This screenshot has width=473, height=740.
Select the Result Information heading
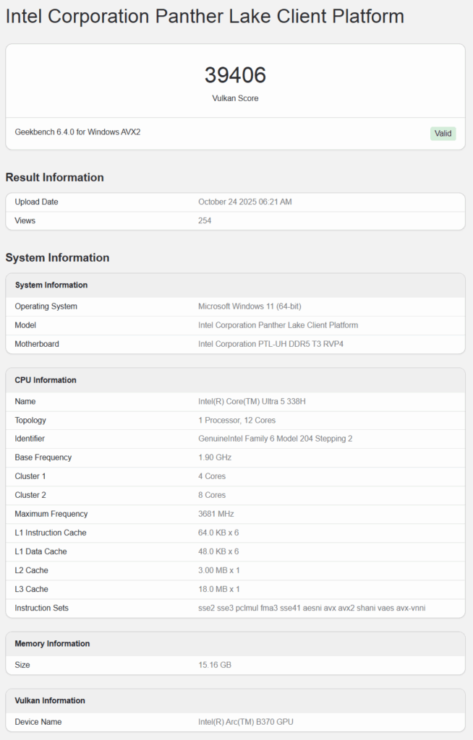(54, 178)
